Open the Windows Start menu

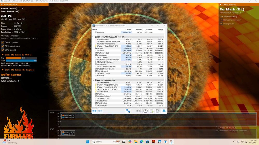88,142
